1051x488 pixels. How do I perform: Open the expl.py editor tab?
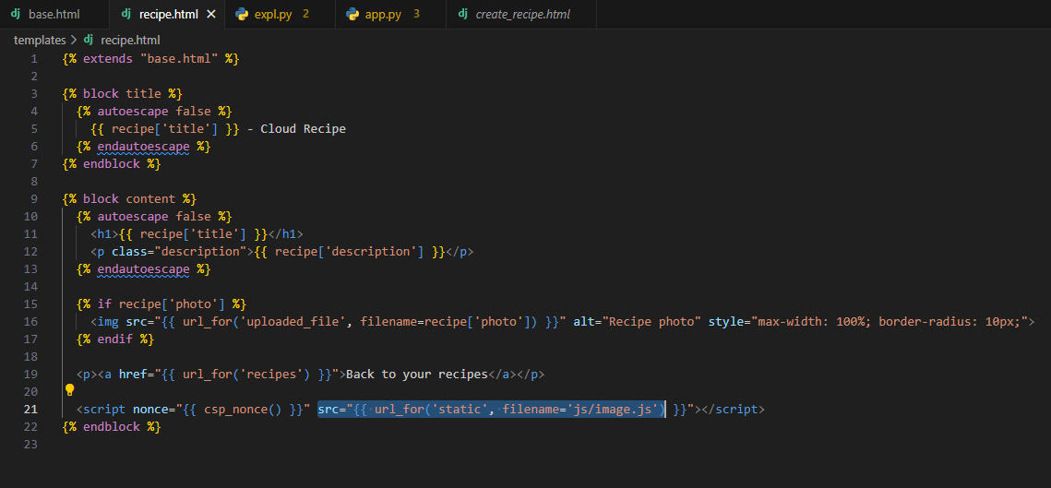pos(273,15)
